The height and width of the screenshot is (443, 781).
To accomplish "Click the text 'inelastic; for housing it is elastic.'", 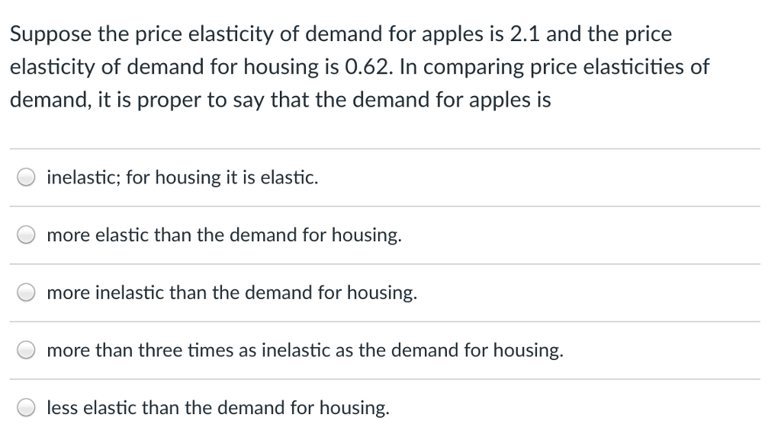I will pyautogui.click(x=182, y=177).
